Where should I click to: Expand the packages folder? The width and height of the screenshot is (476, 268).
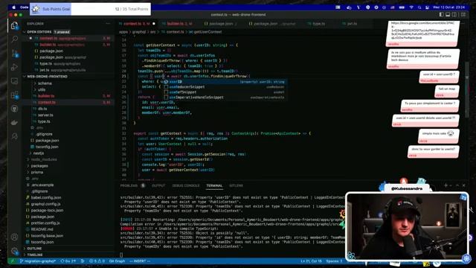click(39, 166)
